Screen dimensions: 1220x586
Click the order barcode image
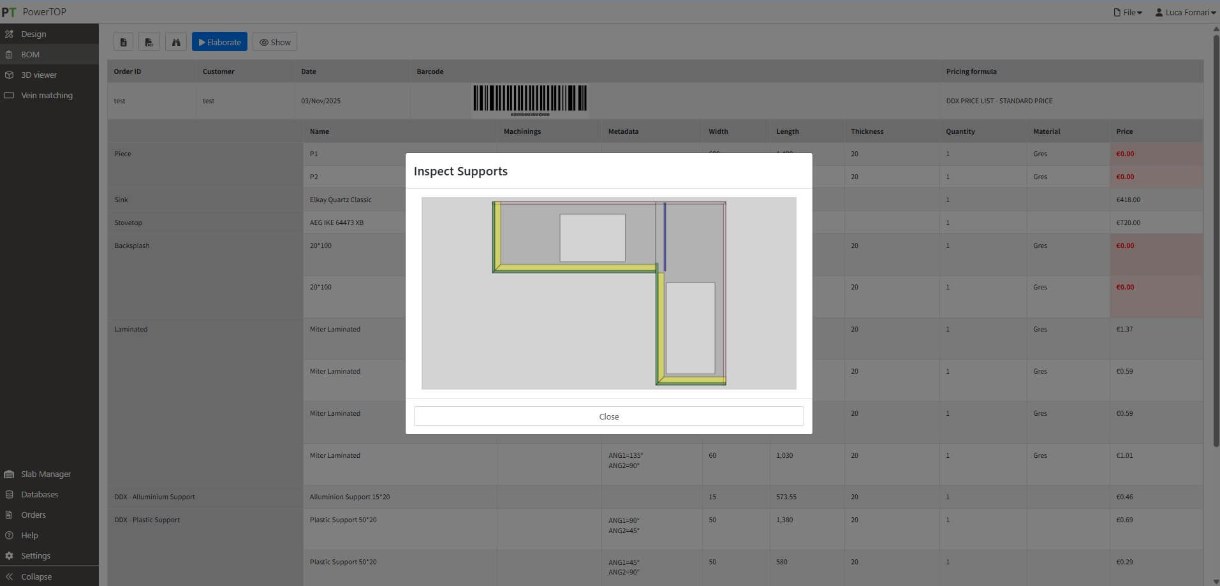pos(529,99)
